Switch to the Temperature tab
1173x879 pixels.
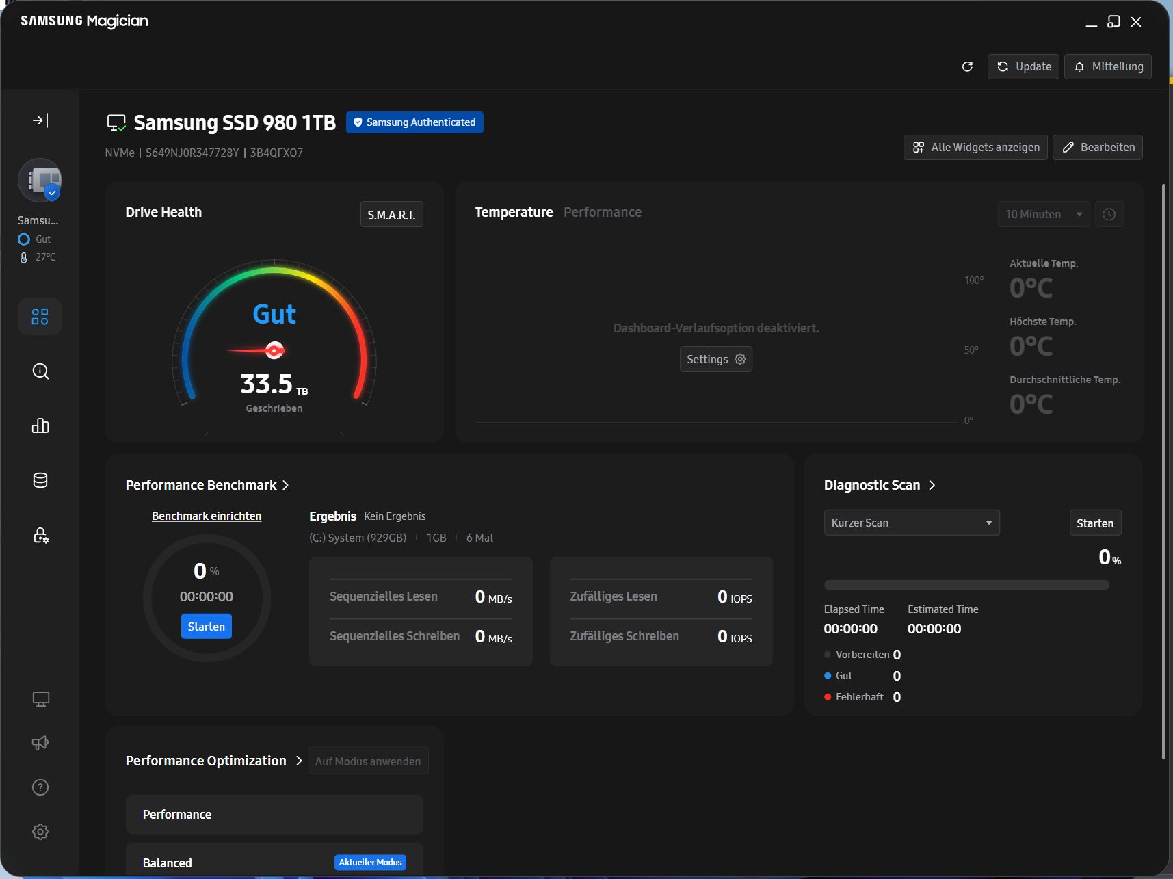click(x=514, y=212)
